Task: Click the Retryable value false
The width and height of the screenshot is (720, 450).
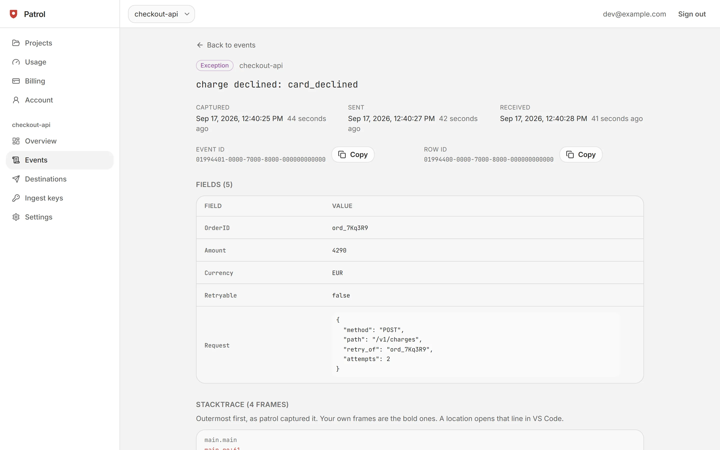Action: pos(341,295)
